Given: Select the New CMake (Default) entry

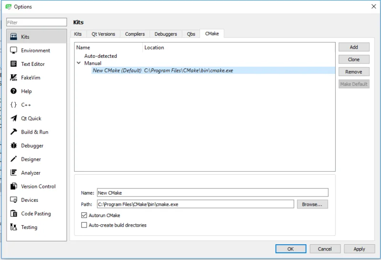Looking at the screenshot, I should coord(117,71).
